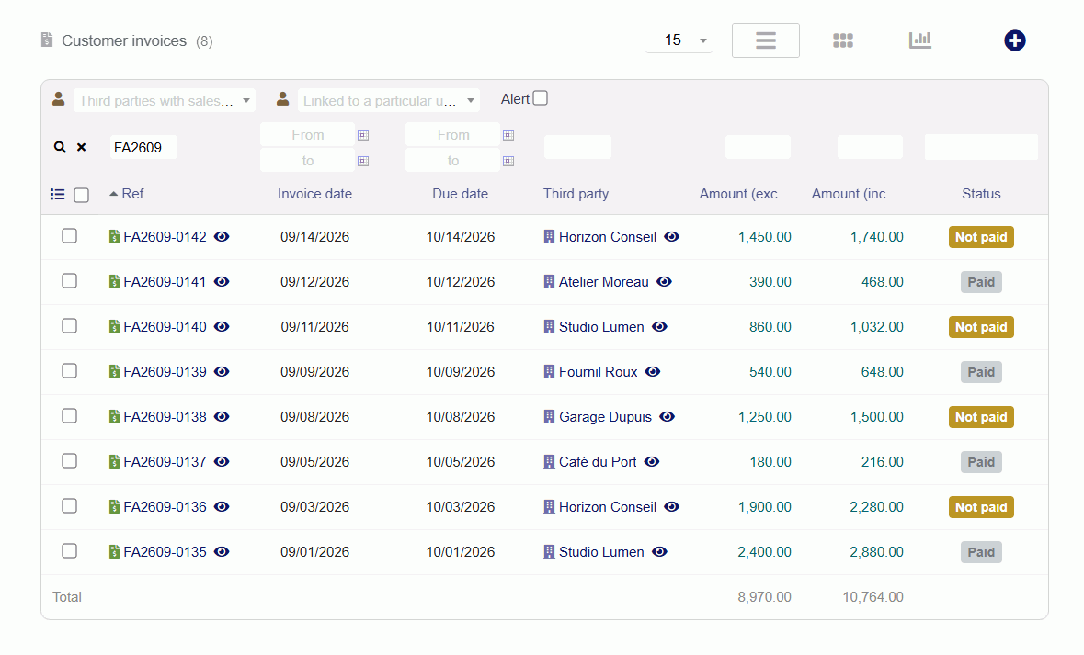Open calendar for Due date to

tap(508, 161)
